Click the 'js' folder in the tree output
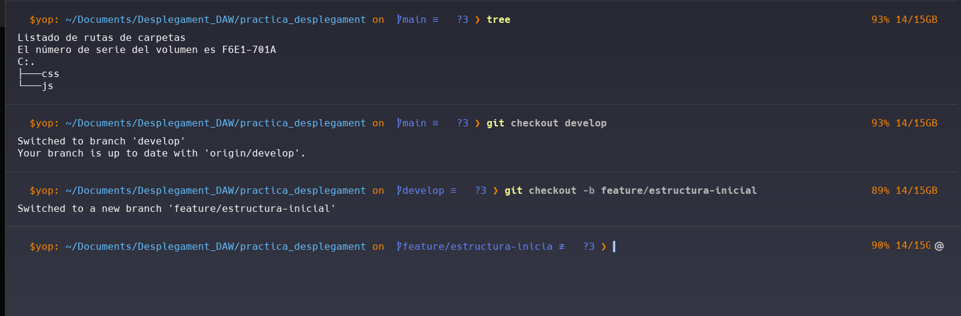 pos(48,86)
